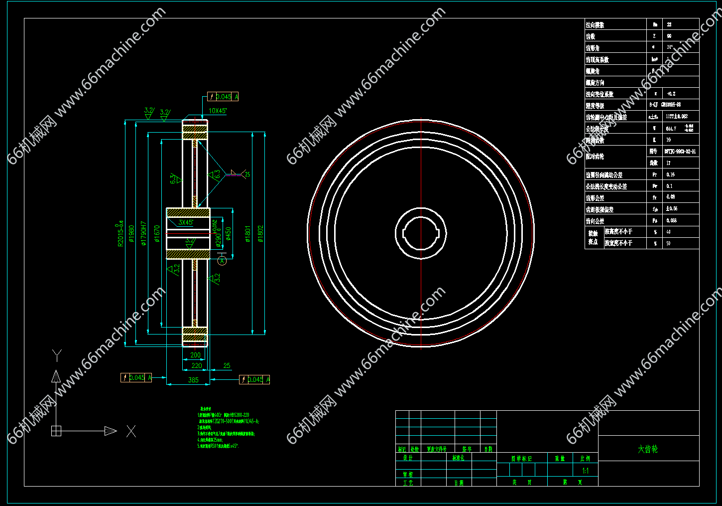Click the UCS origin square icon
This screenshot has width=722, height=506.
pyautogui.click(x=56, y=431)
